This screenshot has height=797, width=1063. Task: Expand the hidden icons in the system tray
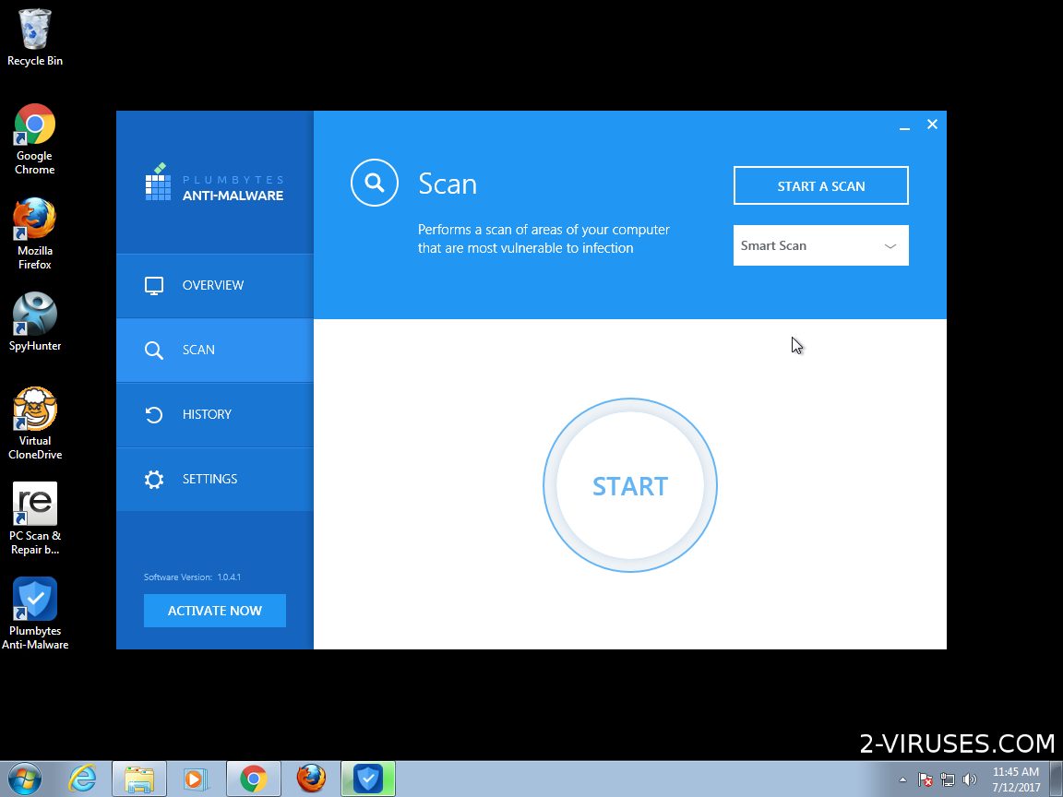pyautogui.click(x=902, y=779)
